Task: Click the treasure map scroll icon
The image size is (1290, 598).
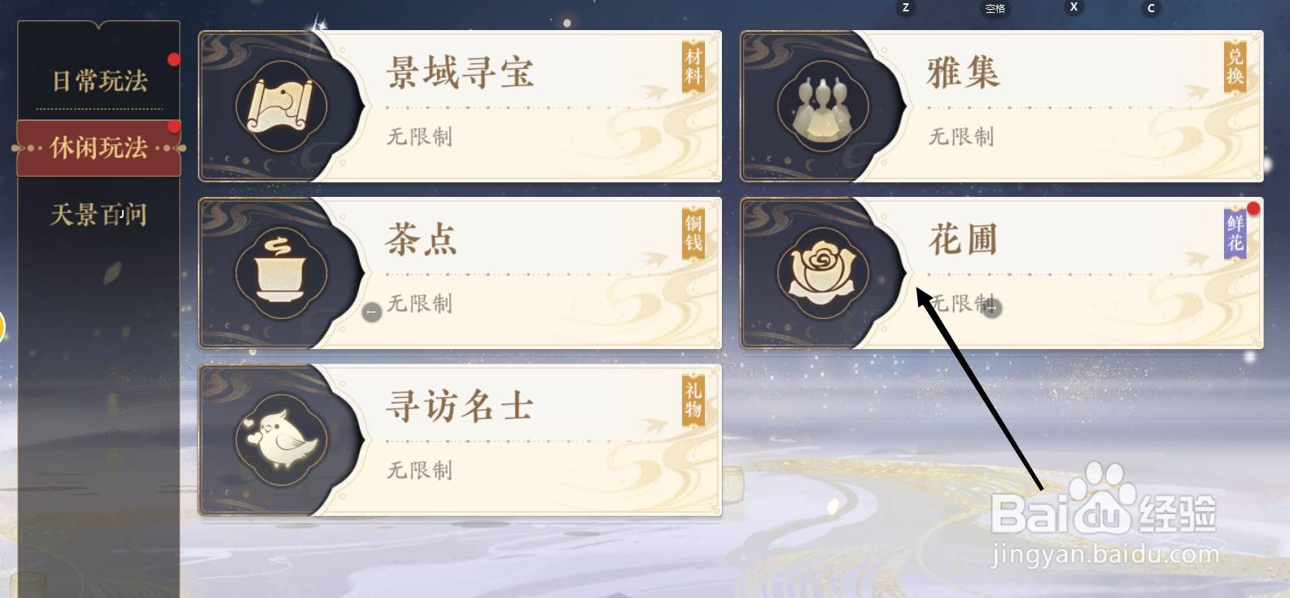Action: coord(282,105)
